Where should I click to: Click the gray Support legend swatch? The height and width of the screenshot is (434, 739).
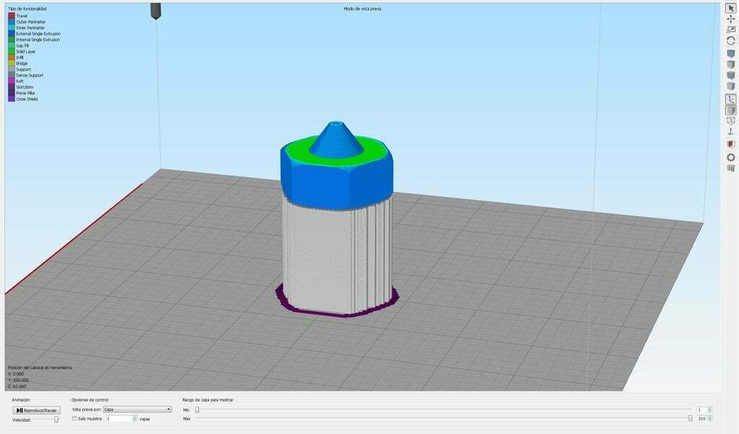tap(12, 69)
